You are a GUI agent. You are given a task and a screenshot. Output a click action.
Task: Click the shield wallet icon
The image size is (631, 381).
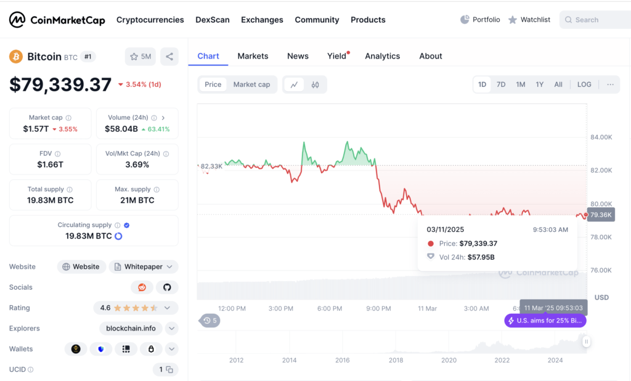click(x=100, y=349)
